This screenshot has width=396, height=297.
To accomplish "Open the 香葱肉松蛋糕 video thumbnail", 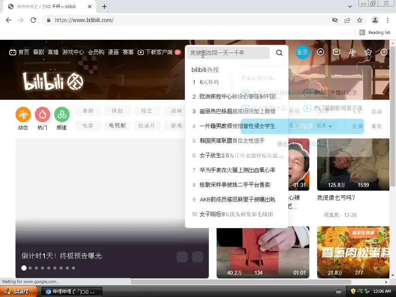I will (353, 252).
